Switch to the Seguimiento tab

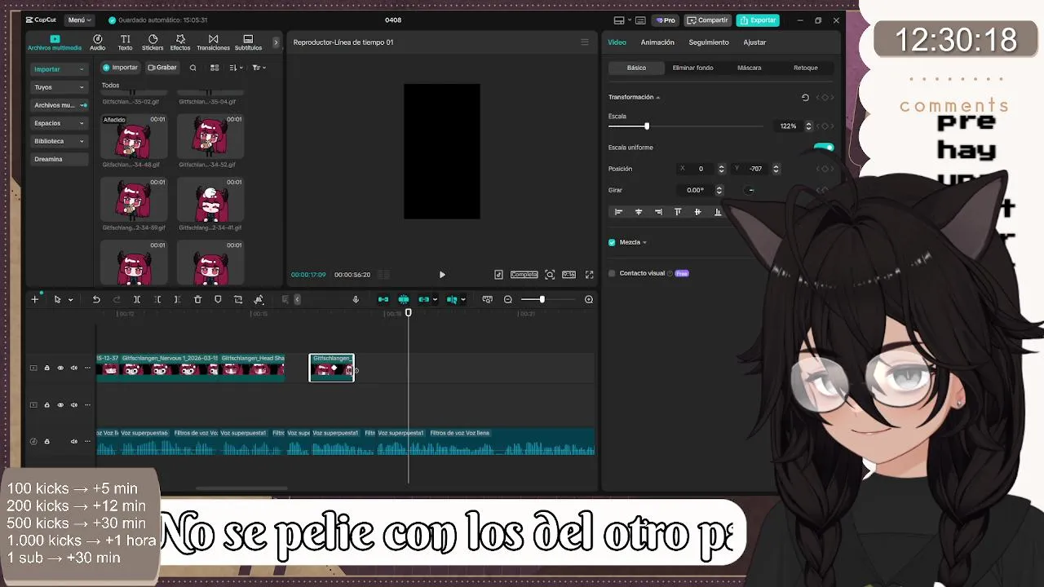pyautogui.click(x=709, y=42)
